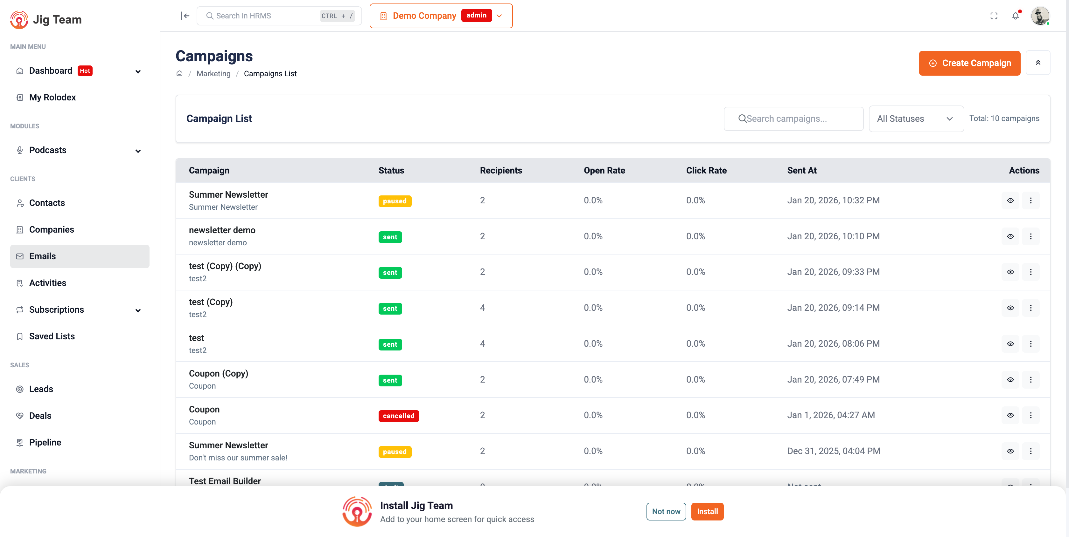Viewport: 1069px width, 537px height.
Task: Open the notifications bell
Action: coord(1015,16)
